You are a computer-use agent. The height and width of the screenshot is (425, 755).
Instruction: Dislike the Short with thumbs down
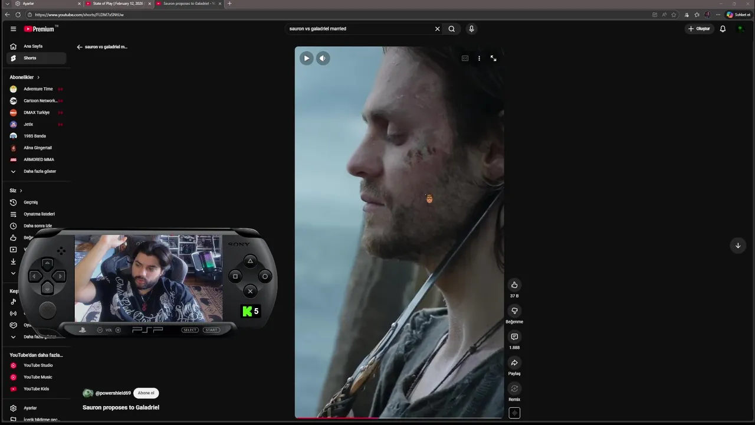pos(514,311)
